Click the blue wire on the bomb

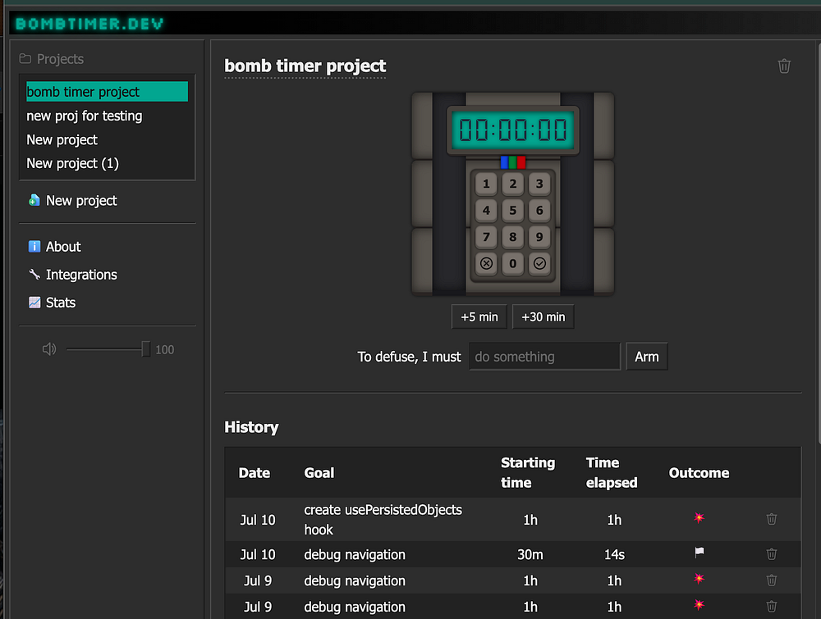(x=504, y=162)
